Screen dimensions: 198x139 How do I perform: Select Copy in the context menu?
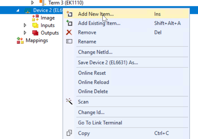pyautogui.click(x=126, y=133)
